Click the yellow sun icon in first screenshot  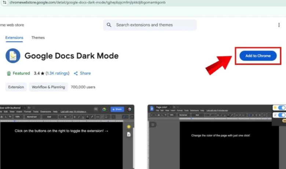129,127
